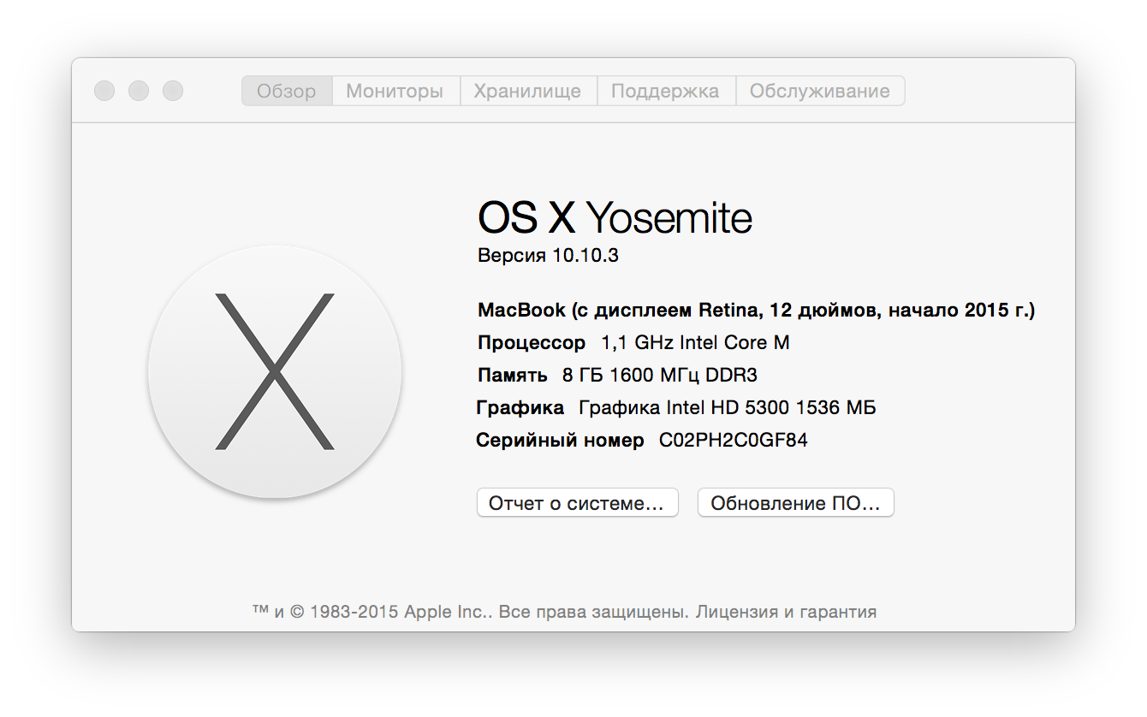Click Версия 10.10.3 to reveal build

(548, 256)
